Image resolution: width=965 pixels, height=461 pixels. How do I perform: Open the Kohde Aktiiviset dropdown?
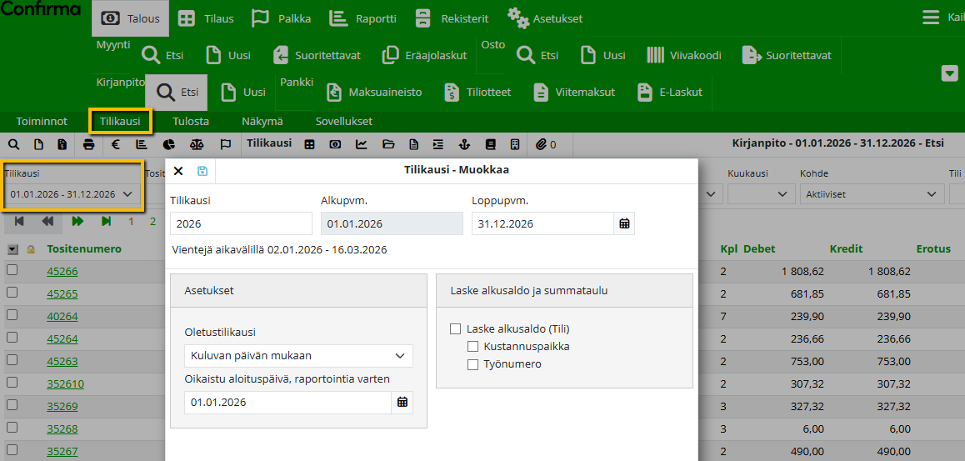pos(872,194)
